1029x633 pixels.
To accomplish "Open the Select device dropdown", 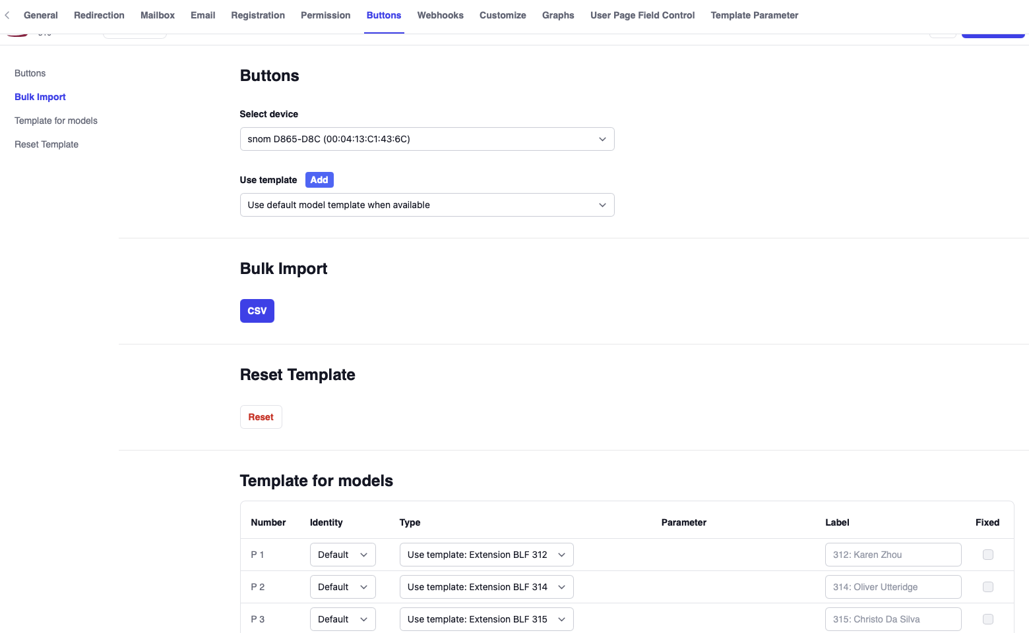I will click(427, 139).
